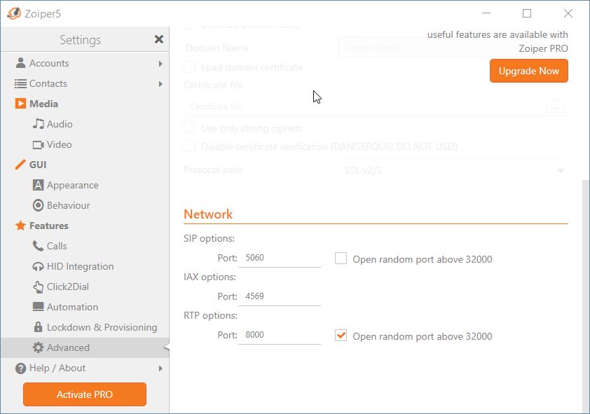The width and height of the screenshot is (590, 414).
Task: Click the Help question mark icon
Action: (20, 368)
